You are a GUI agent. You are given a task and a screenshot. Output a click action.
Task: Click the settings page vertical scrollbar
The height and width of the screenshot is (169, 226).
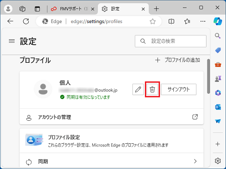click(208, 76)
